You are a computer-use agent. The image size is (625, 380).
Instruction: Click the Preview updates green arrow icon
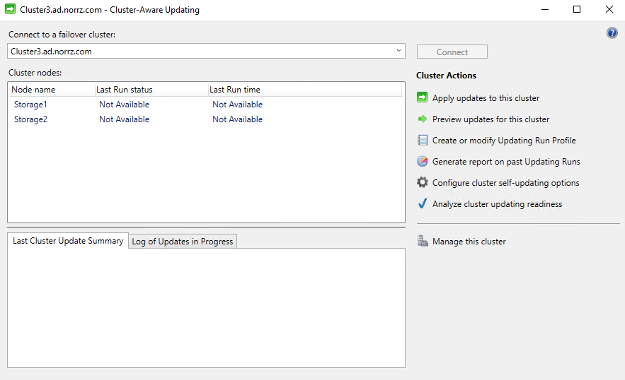click(x=423, y=119)
